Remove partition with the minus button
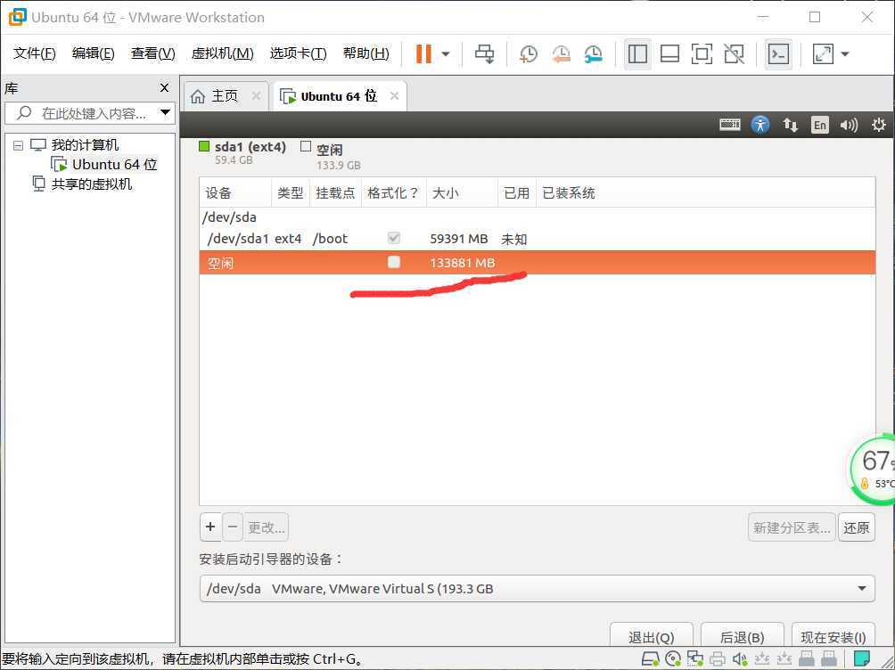This screenshot has width=895, height=670. click(x=233, y=527)
